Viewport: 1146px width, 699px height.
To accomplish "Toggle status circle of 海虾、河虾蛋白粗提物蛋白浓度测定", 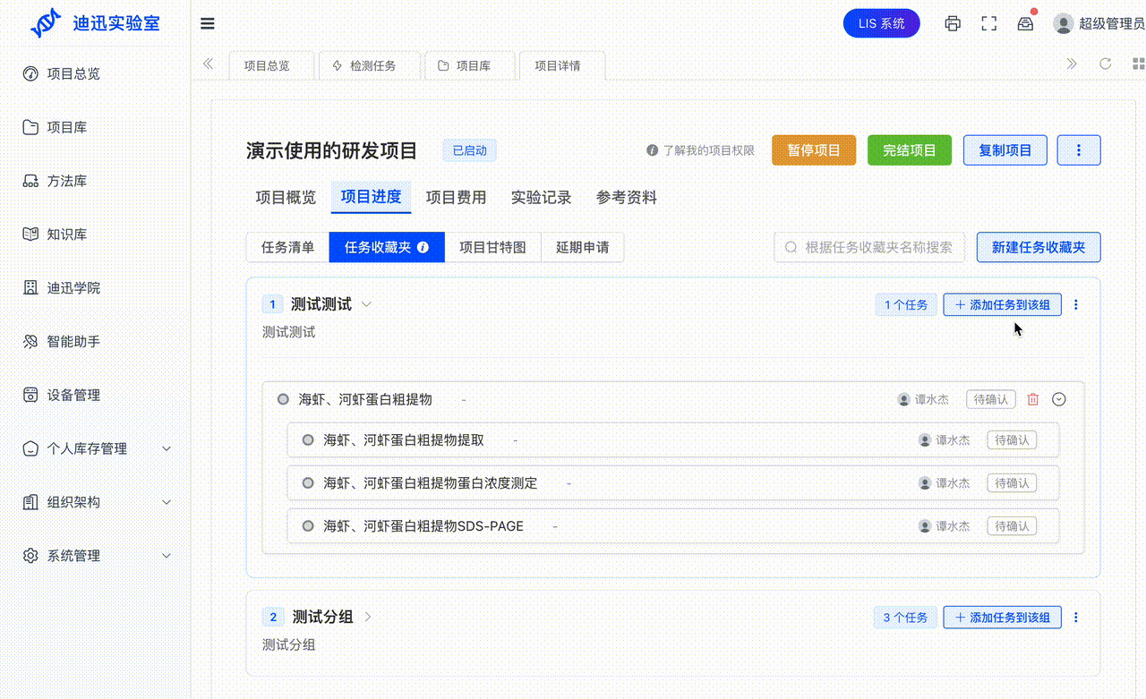I will pos(308,483).
